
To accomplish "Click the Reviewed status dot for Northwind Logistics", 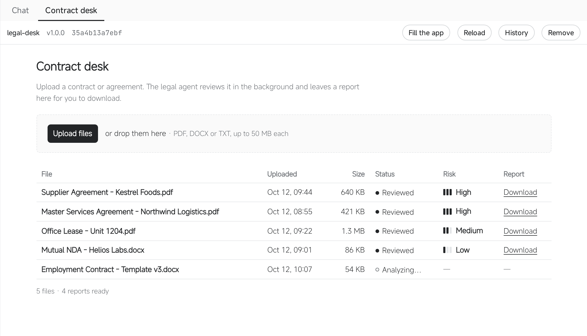I will 377,212.
